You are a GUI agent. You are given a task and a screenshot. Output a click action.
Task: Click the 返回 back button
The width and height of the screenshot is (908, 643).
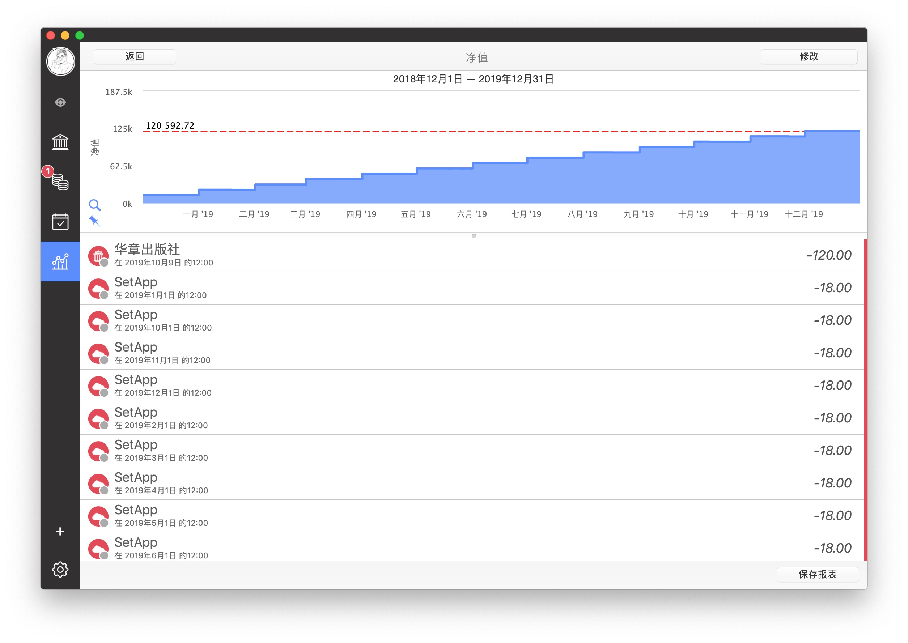point(135,57)
